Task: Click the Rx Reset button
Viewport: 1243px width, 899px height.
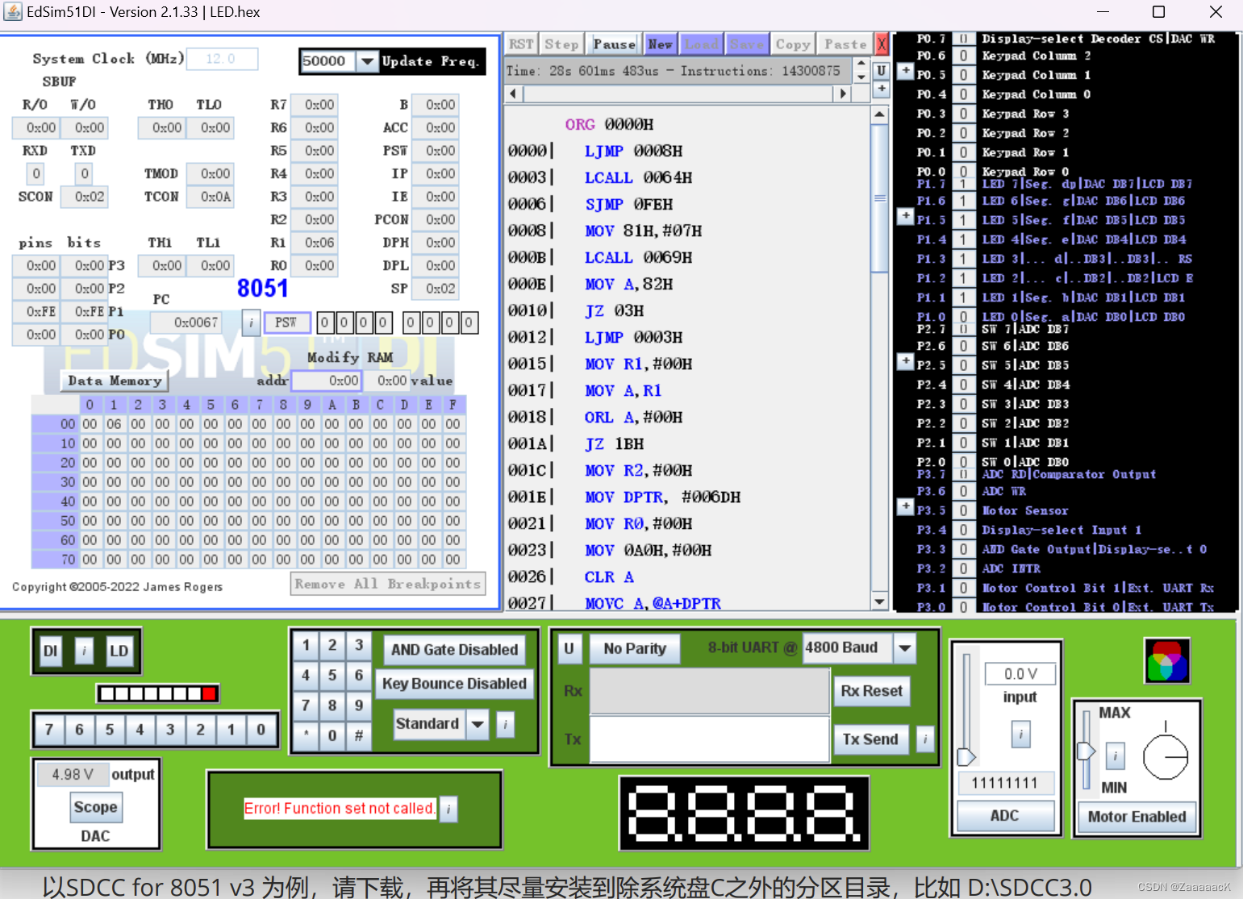Action: coord(871,691)
